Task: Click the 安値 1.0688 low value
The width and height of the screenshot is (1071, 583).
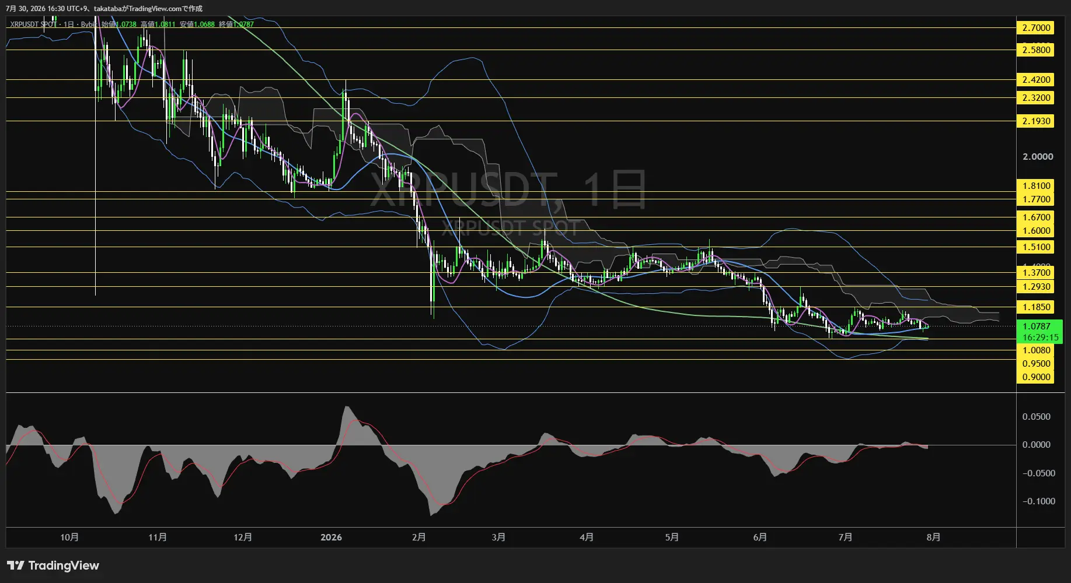Action: click(197, 24)
